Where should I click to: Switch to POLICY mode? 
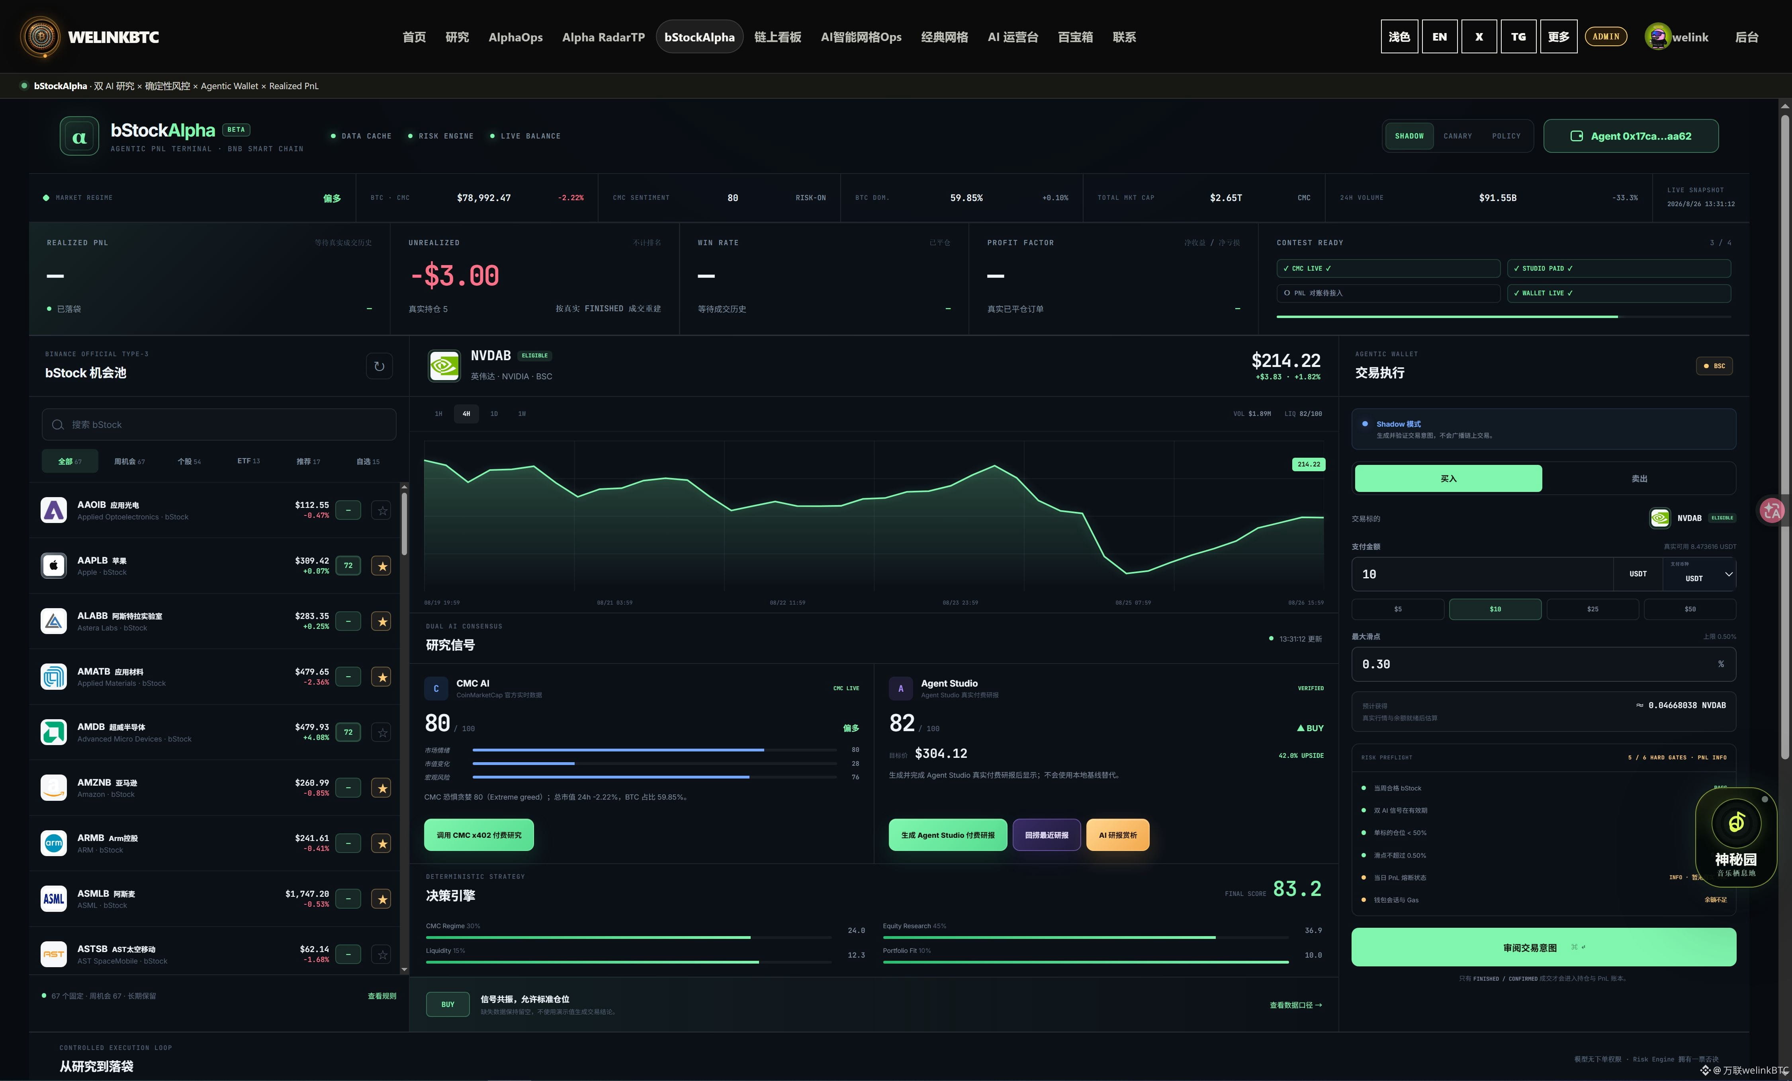[x=1506, y=136]
